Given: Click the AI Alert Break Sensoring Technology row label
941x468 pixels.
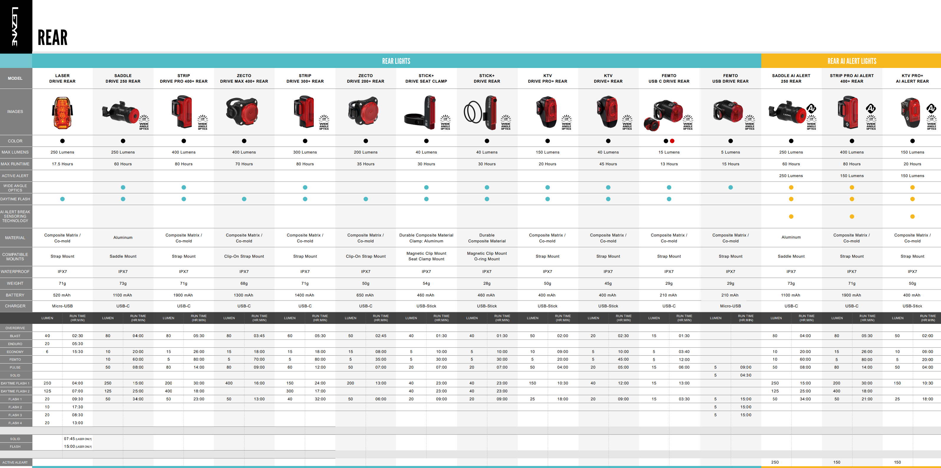Looking at the screenshot, I should tap(15, 216).
